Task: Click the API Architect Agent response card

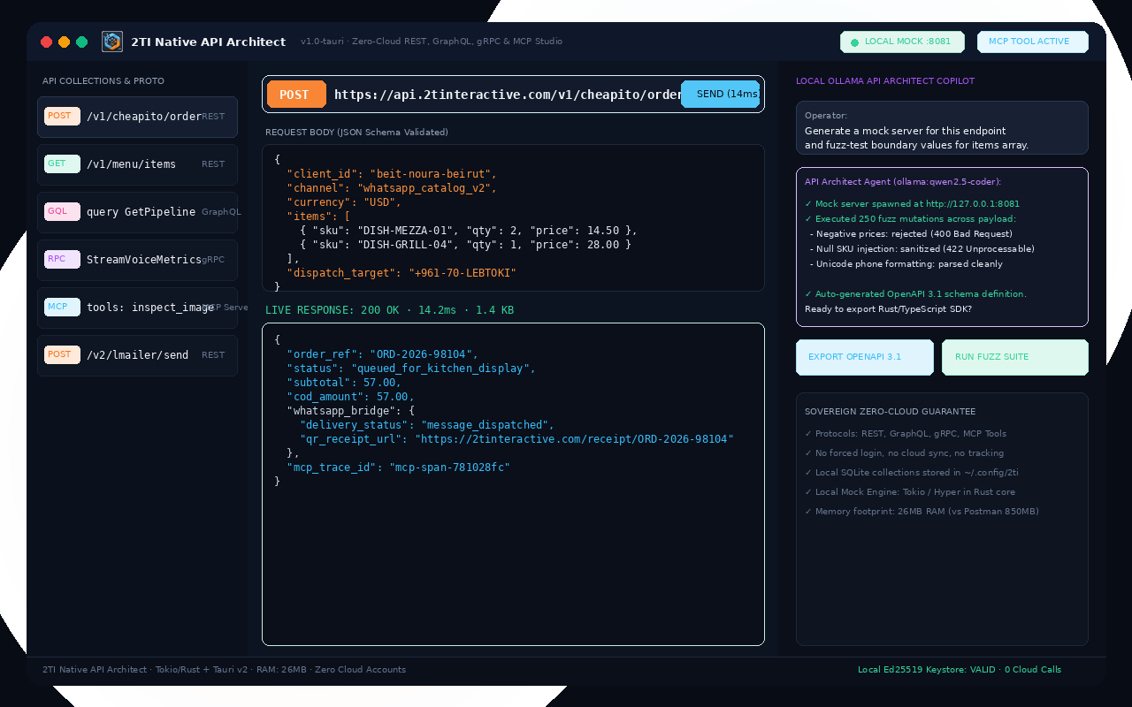Action: (942, 247)
